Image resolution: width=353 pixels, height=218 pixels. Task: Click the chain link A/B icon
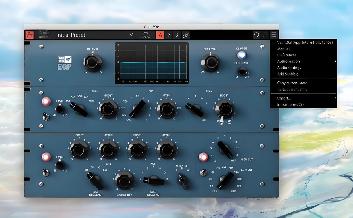185,35
